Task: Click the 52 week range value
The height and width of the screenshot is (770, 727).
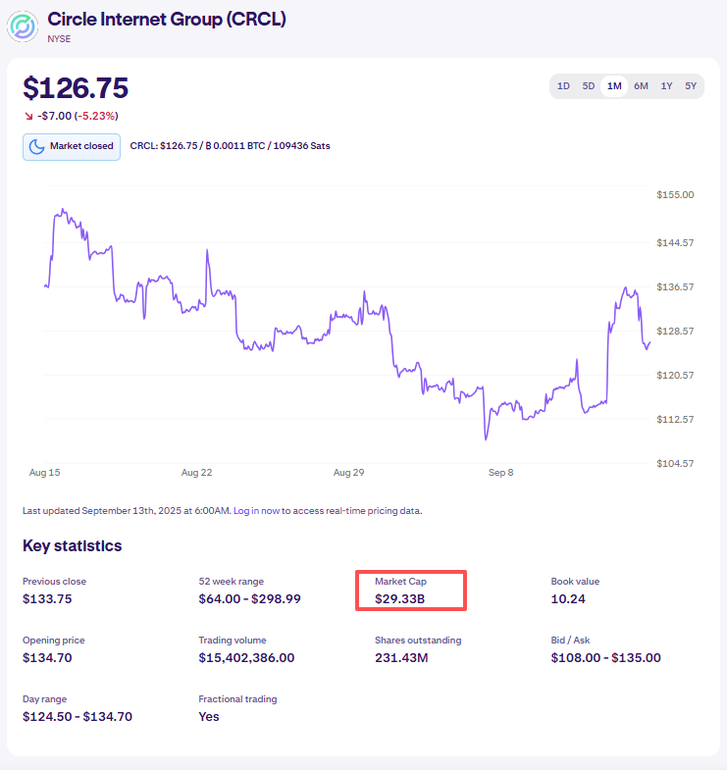Action: tap(249, 599)
